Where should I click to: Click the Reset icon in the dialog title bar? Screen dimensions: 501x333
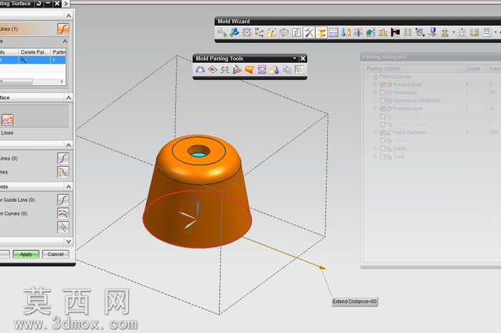(39, 4)
